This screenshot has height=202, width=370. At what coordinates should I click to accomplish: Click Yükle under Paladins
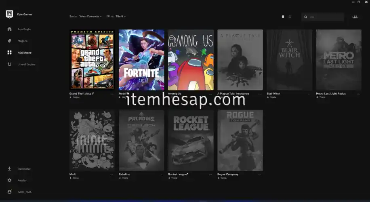pos(125,178)
